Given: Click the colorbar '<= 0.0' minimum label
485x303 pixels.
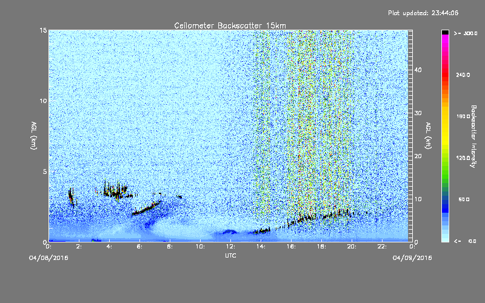Looking at the screenshot, I should [x=465, y=241].
